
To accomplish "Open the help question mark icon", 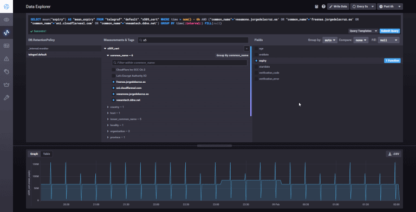I will (x=323, y=6).
